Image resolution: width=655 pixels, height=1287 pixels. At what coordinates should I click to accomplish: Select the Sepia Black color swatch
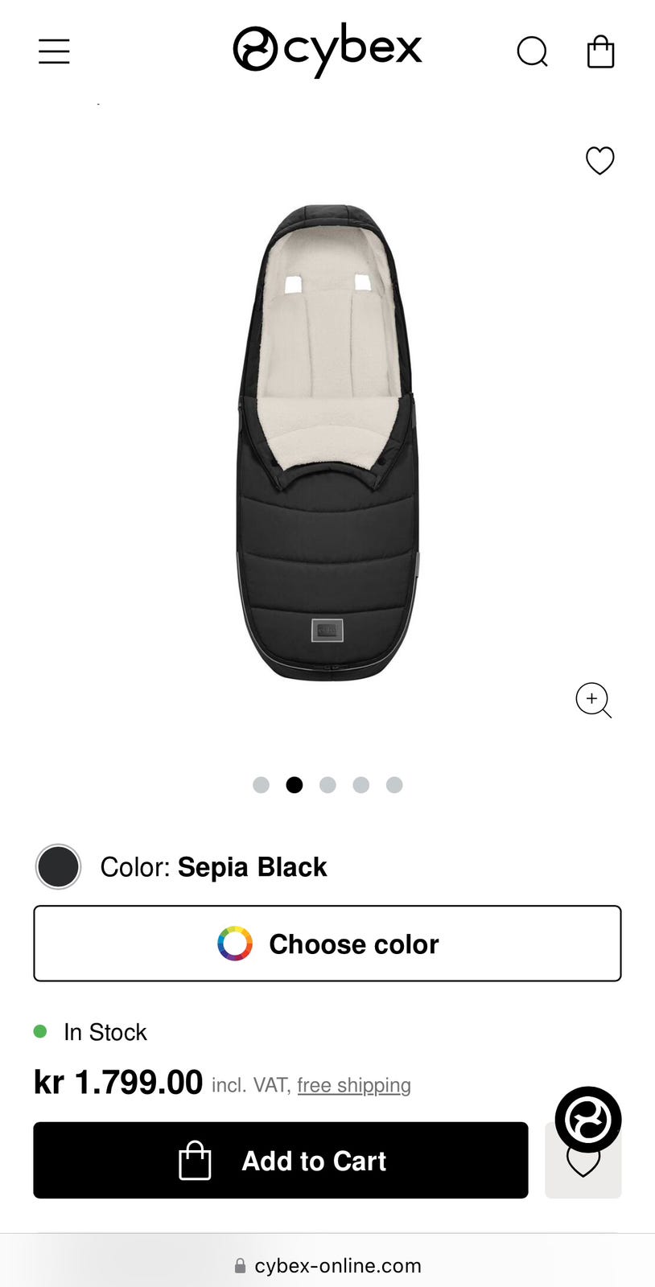tap(59, 867)
